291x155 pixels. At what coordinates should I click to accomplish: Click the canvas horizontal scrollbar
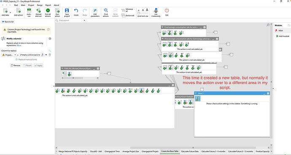pyautogui.click(x=193, y=147)
